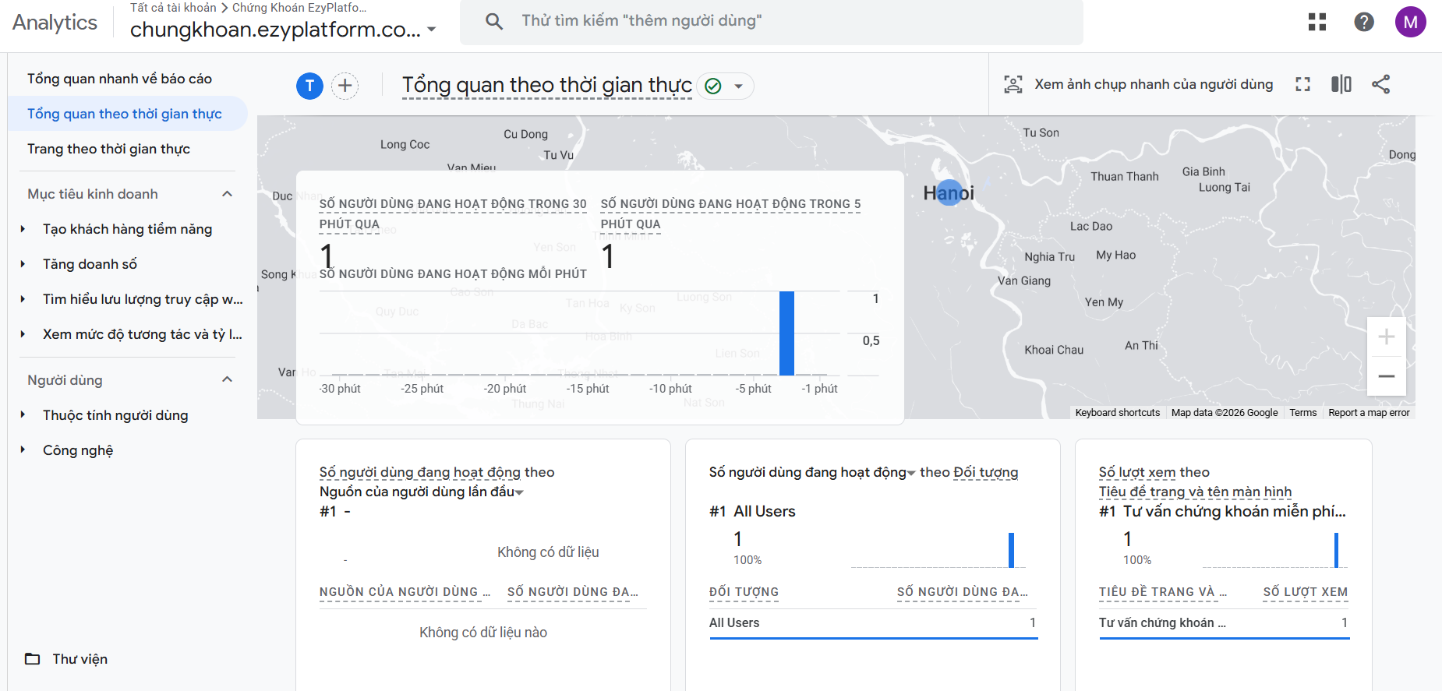Click the blue bar in per-minute chart
Screen dimensions: 1442x691
(787, 333)
